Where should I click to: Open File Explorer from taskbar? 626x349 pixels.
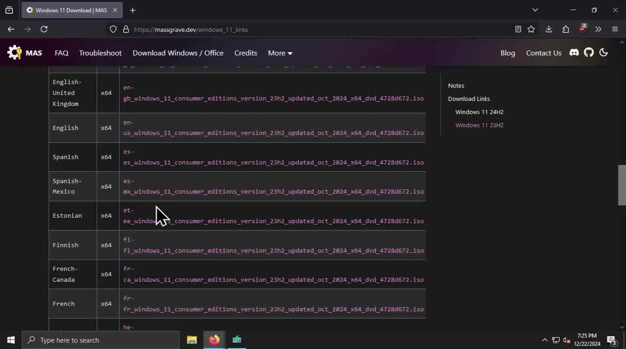tap(192, 340)
